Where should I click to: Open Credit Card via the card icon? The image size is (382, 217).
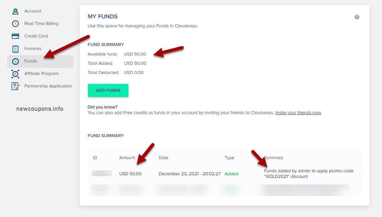click(x=16, y=36)
